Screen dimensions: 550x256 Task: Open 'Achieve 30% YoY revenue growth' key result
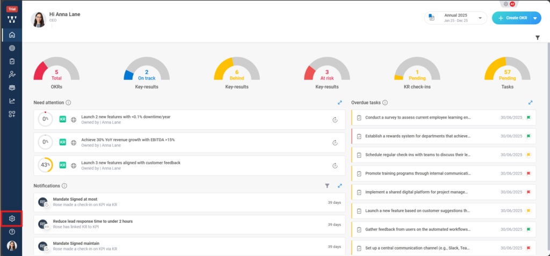(x=128, y=140)
